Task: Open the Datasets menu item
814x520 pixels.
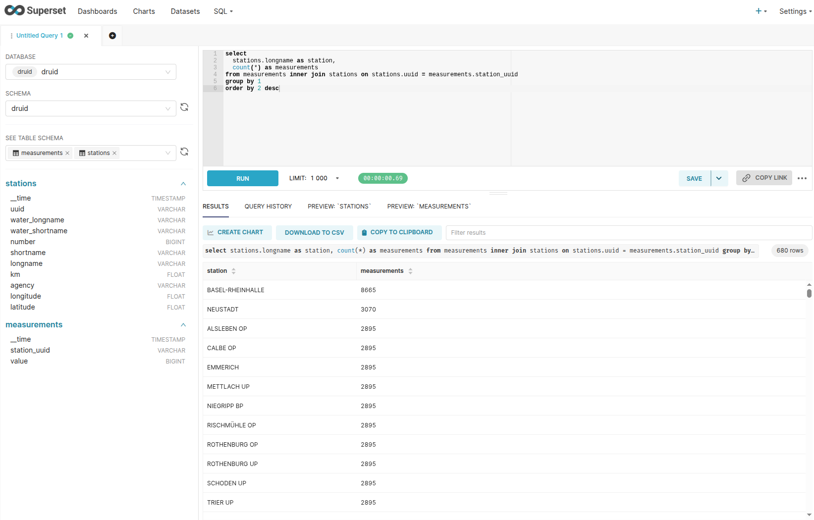Action: [x=185, y=11]
